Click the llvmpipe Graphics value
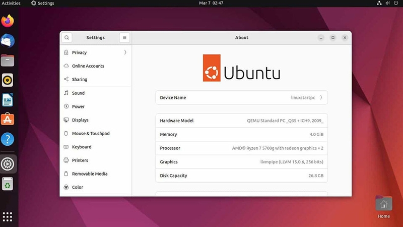 pyautogui.click(x=292, y=161)
